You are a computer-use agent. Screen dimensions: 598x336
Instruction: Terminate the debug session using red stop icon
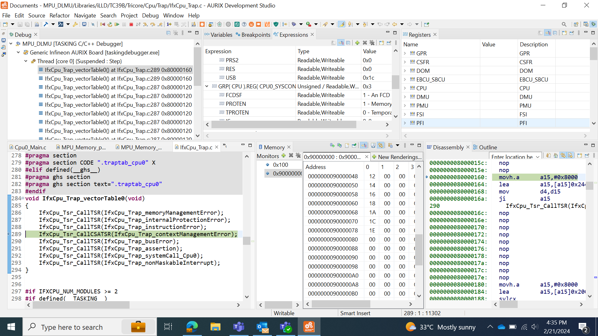[131, 24]
